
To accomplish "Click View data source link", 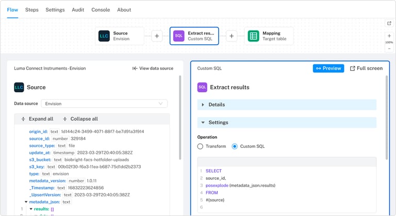I will pyautogui.click(x=153, y=68).
